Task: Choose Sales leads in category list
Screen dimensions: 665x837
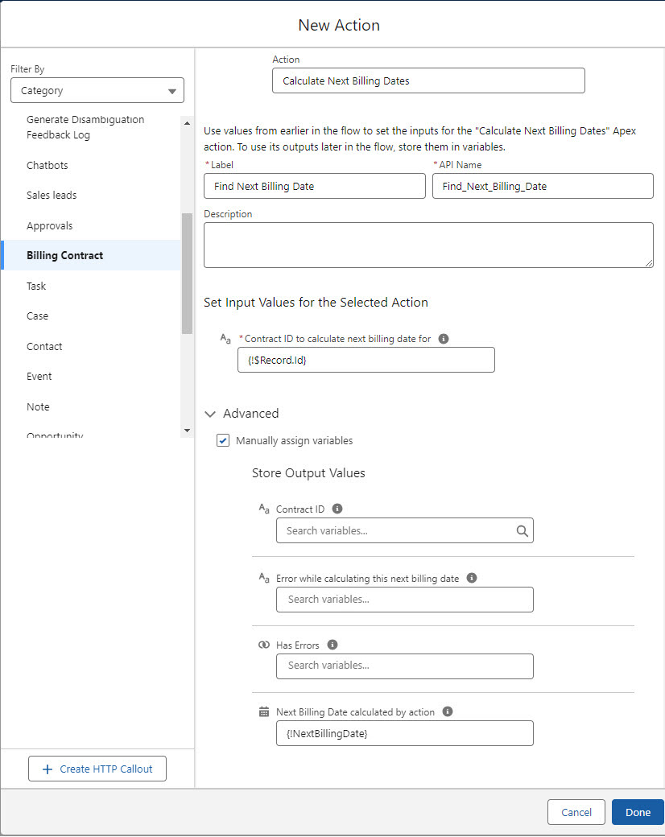Action: pos(52,196)
